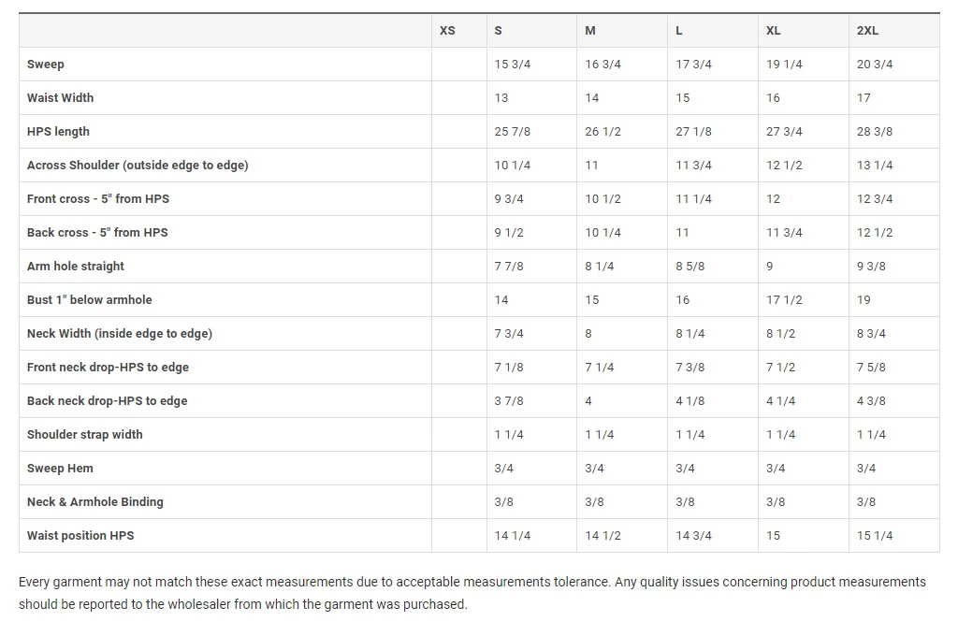
Task: Click Back neck drop value 4 1/8
Action: (690, 401)
